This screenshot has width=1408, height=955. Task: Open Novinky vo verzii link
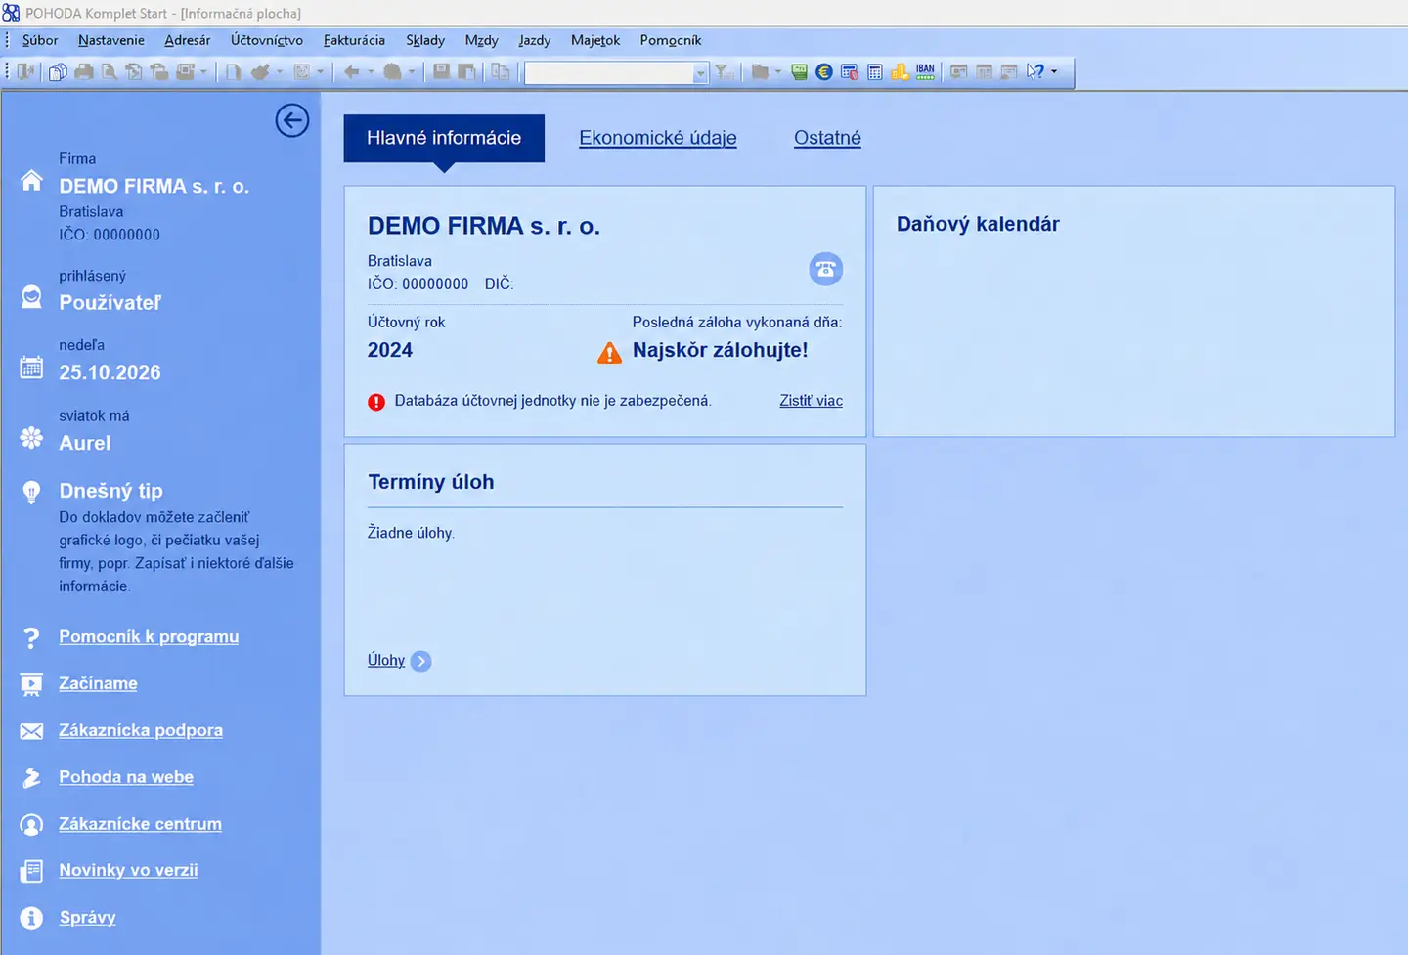pos(128,870)
